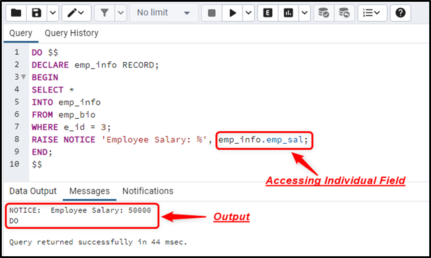The width and height of the screenshot is (431, 258).
Task: Expand the explain options dropdown
Action: click(305, 13)
